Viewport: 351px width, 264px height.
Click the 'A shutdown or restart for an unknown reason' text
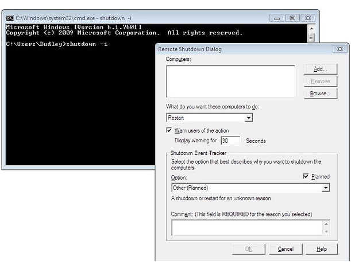coord(221,198)
